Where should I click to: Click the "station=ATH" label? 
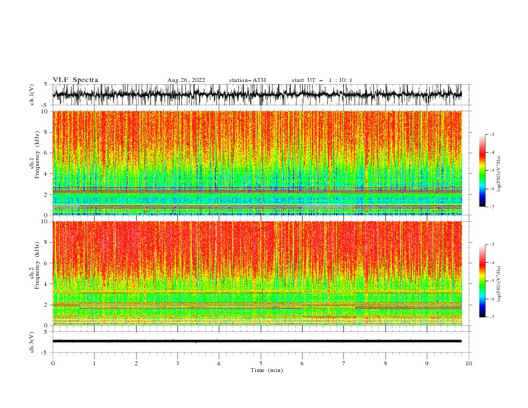pos(247,80)
